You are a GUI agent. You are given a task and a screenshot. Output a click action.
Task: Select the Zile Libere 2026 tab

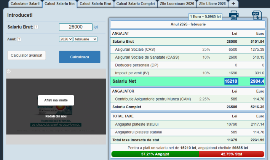[212, 3]
